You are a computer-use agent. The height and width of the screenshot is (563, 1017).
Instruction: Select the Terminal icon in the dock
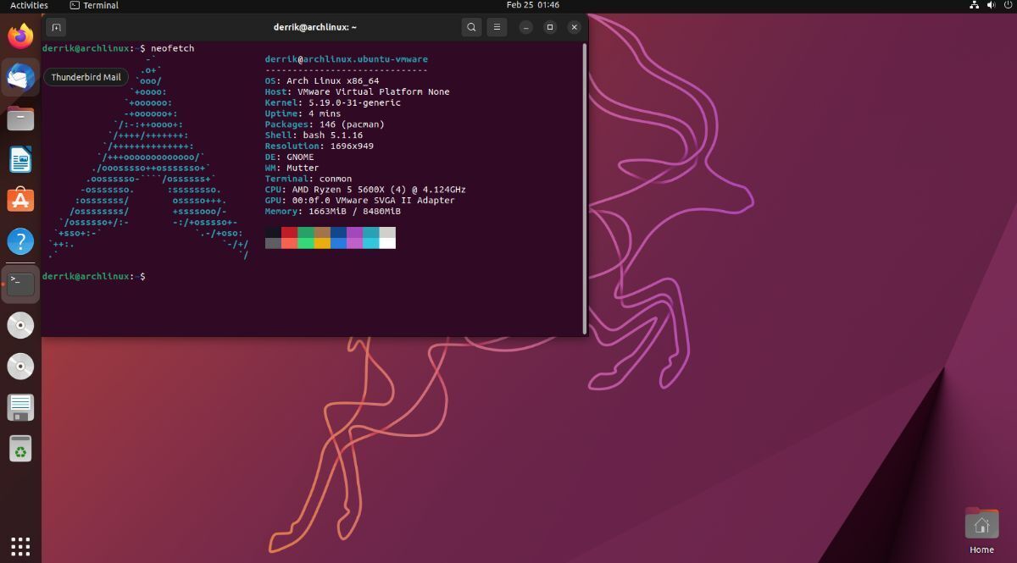pos(20,284)
